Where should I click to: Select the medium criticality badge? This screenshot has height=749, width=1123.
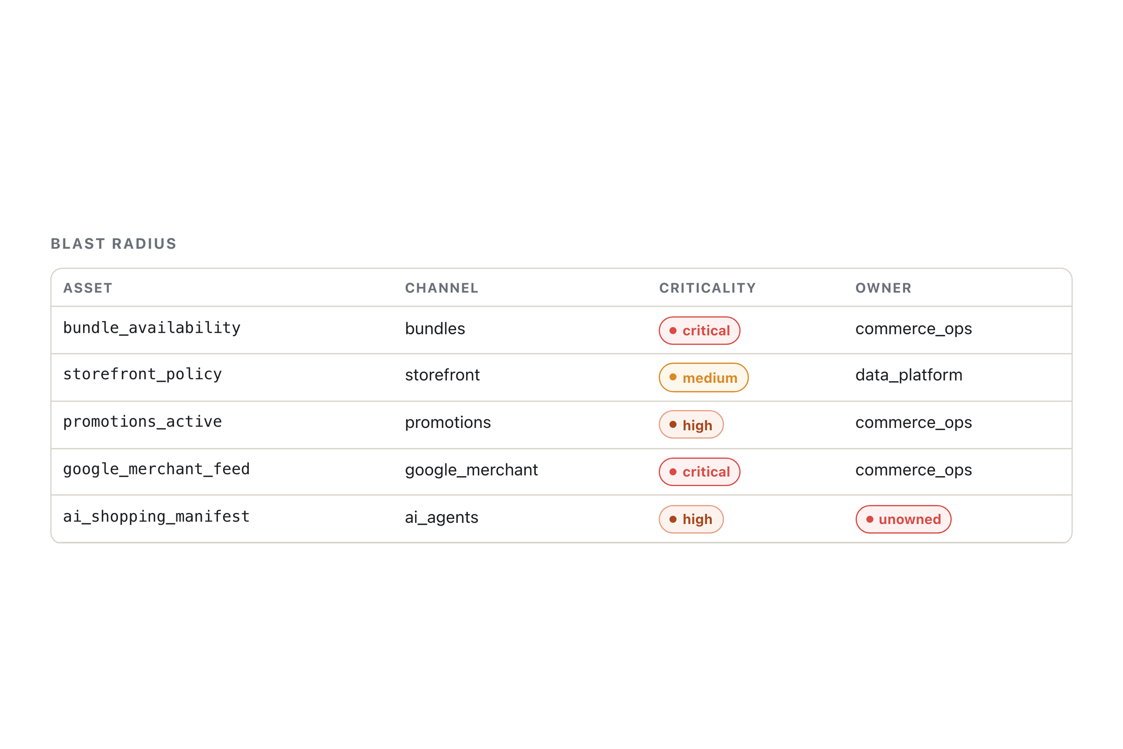coord(703,377)
